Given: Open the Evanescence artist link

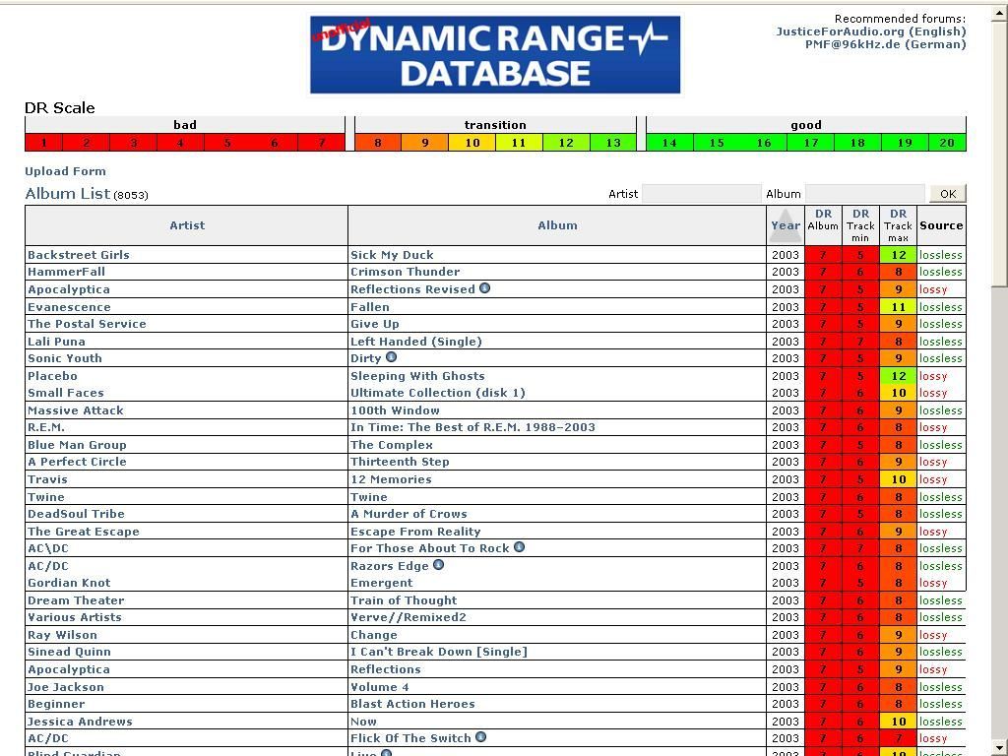Looking at the screenshot, I should [70, 307].
